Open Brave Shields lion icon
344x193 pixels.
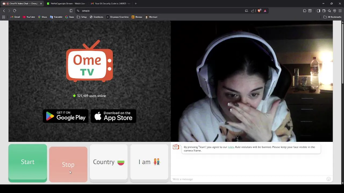click(x=259, y=11)
